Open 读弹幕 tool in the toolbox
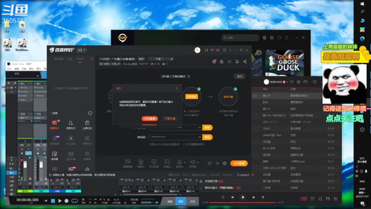Viewport: 371px width, 209px height. click(54, 156)
